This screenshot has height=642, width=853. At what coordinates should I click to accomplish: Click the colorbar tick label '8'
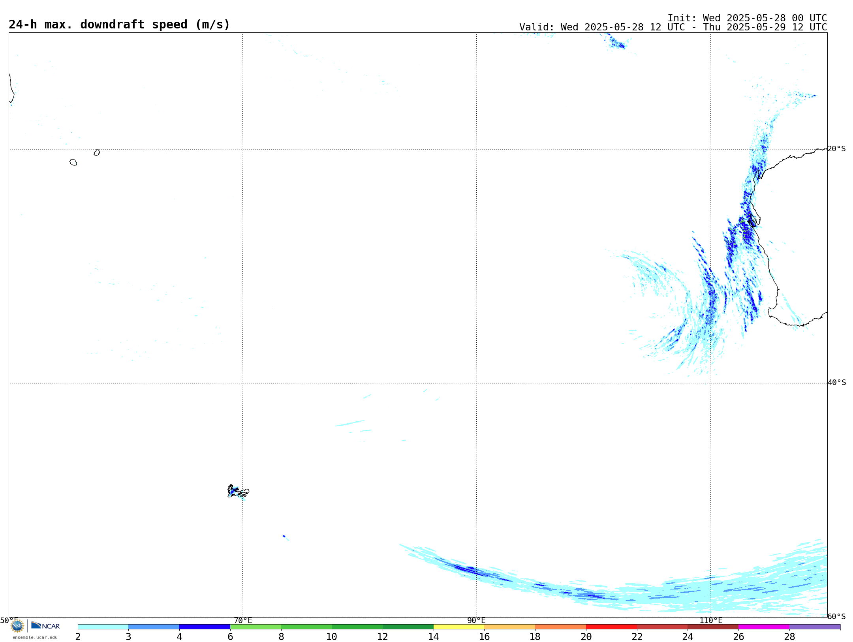click(281, 636)
